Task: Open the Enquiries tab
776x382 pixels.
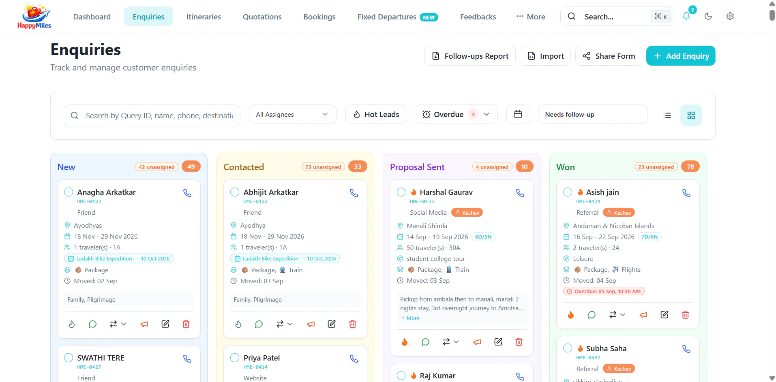Action: pos(148,17)
